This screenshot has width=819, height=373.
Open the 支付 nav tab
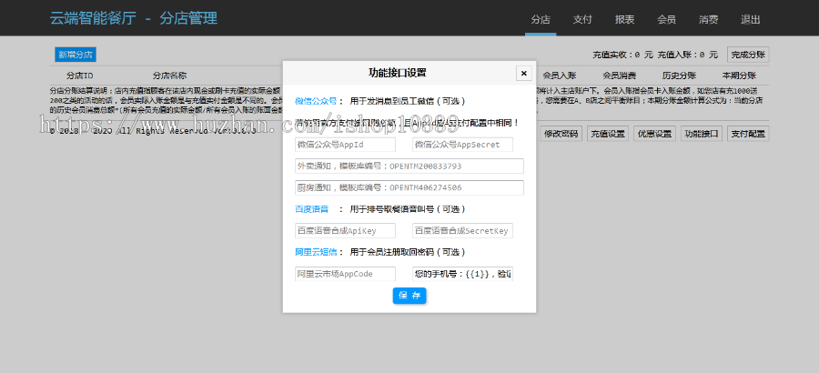582,20
